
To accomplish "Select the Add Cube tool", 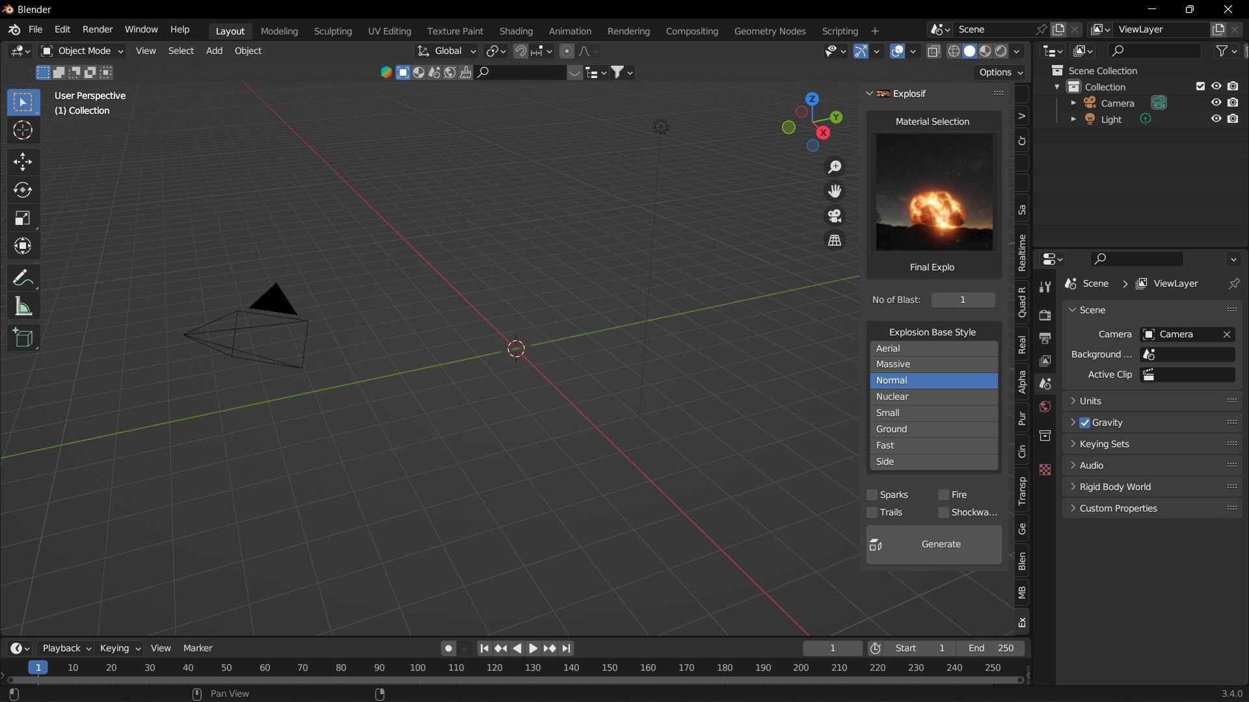I will (x=23, y=338).
